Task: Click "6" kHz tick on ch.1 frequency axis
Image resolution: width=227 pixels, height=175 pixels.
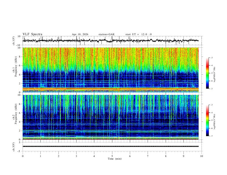Action: coord(20,66)
